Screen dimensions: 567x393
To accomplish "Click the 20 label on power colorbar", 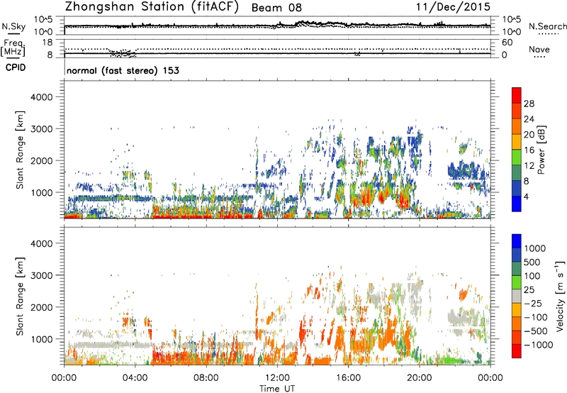I will (x=529, y=135).
